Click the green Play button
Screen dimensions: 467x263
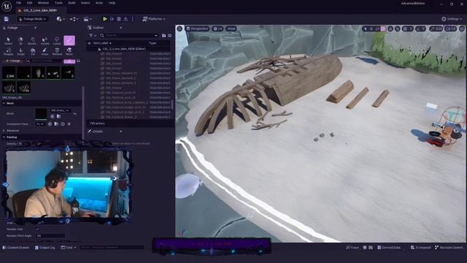tap(105, 19)
